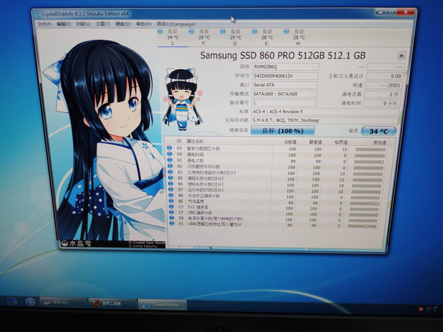Click the SATA/600 | SATA/600 transfer mode field
443x332 pixels.
tap(284, 94)
